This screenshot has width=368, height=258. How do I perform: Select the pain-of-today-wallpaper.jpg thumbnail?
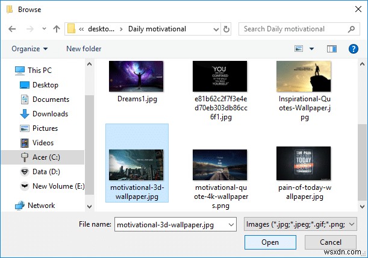pyautogui.click(x=304, y=163)
